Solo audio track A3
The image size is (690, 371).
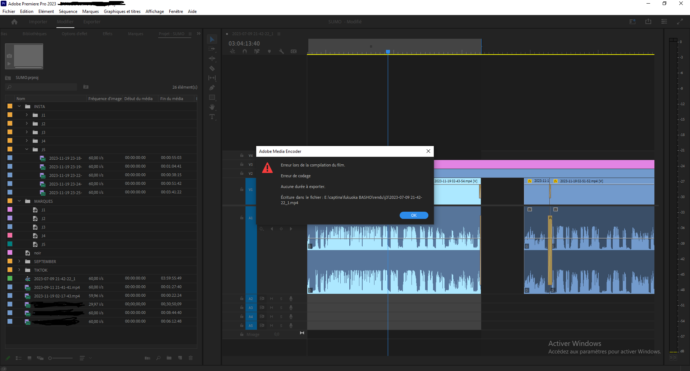(x=281, y=307)
